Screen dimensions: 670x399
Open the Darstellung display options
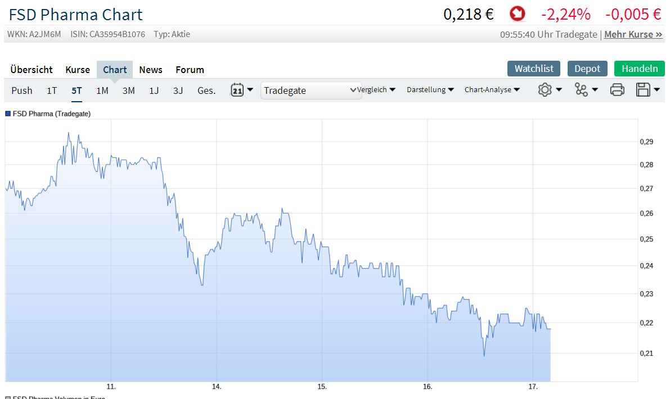(429, 89)
